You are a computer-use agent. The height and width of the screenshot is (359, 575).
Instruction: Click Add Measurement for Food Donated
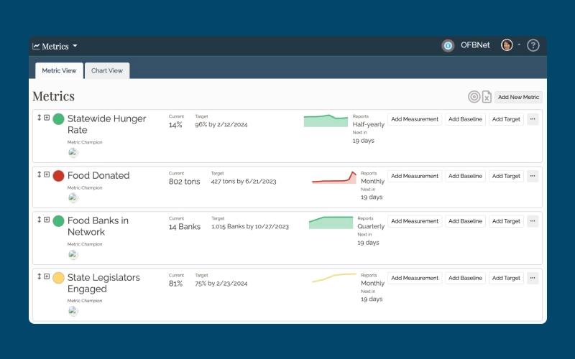415,176
